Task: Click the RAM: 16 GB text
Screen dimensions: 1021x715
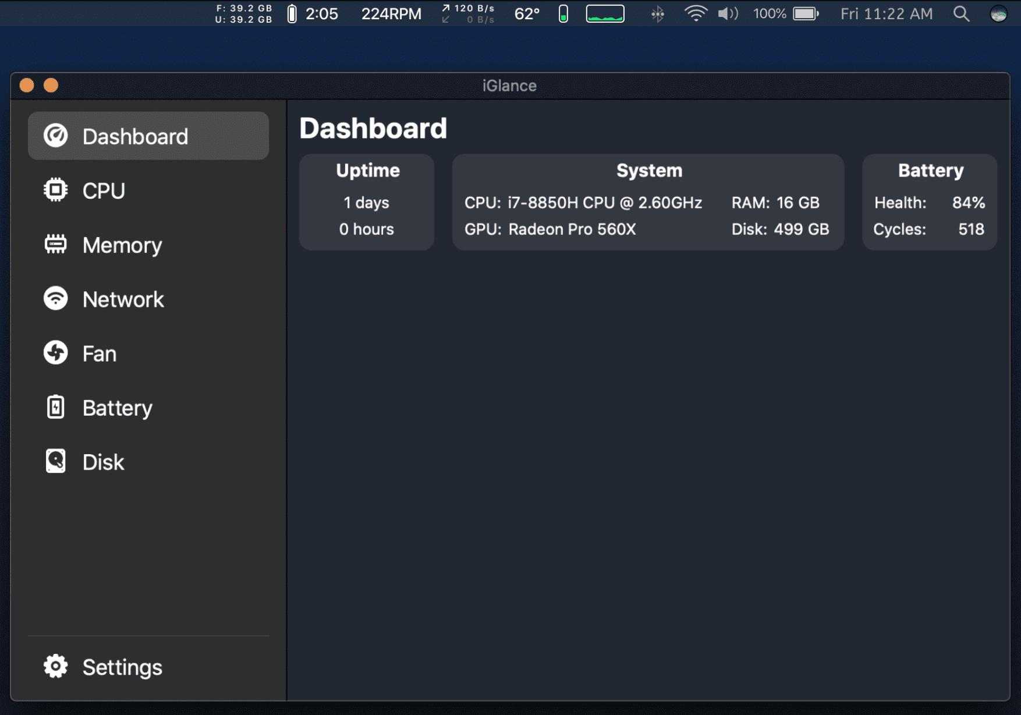Action: [775, 203]
